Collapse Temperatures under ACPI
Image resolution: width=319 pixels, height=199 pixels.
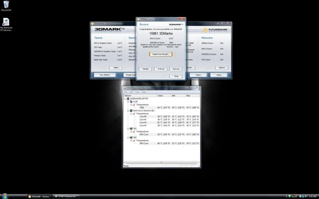click(131, 105)
